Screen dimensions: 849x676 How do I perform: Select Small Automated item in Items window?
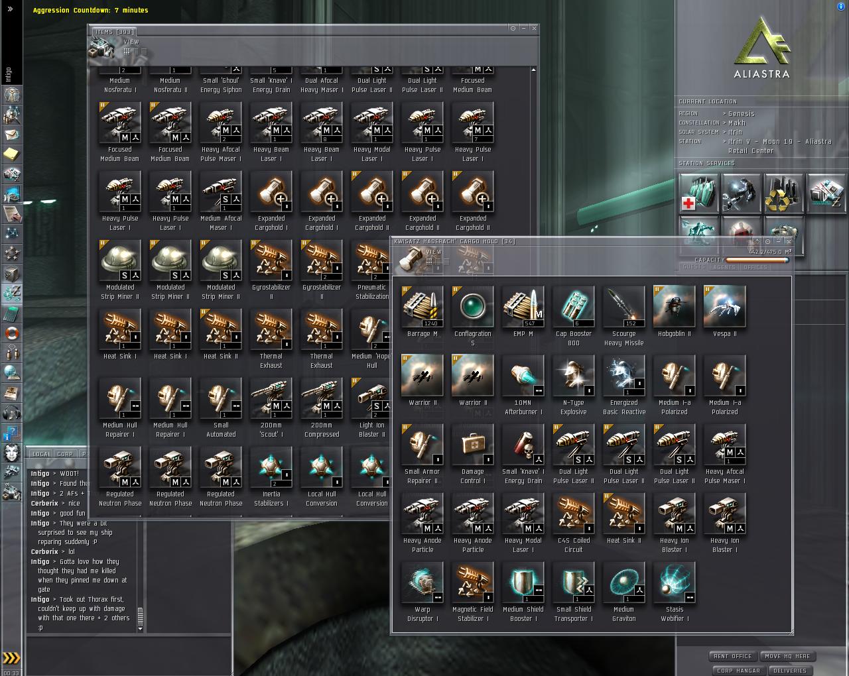click(x=221, y=408)
